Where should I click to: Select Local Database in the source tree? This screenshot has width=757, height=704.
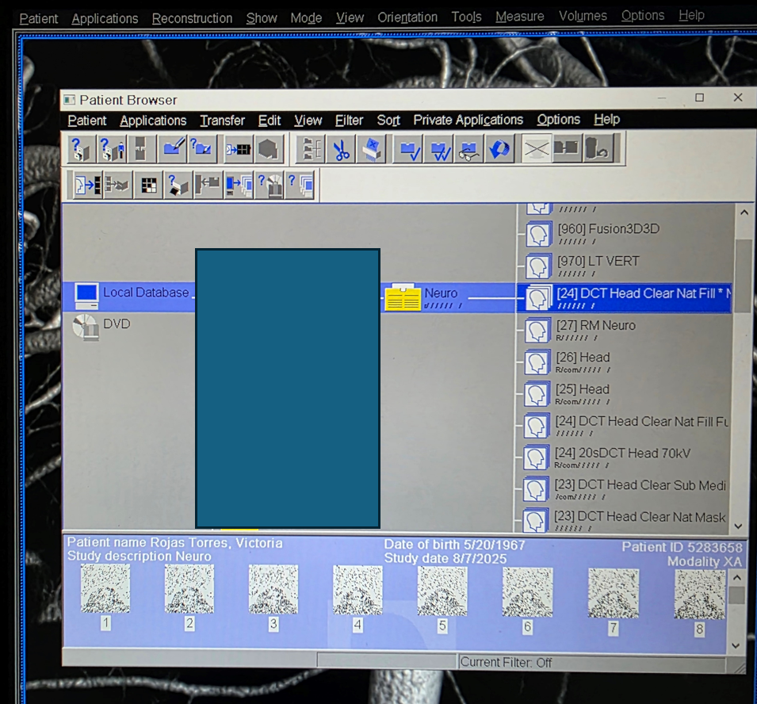click(145, 293)
